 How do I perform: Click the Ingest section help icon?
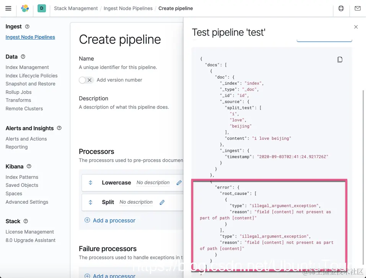click(x=27, y=26)
